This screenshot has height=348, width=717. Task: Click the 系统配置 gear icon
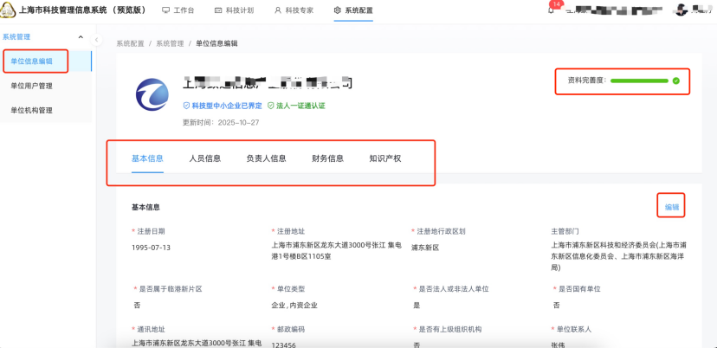pos(337,10)
